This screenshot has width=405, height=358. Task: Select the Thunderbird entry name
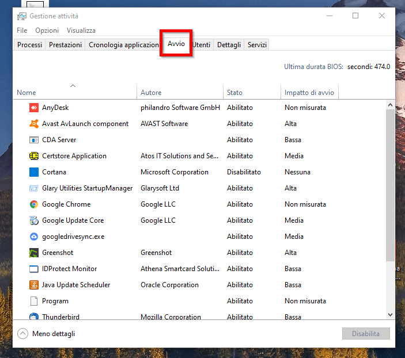point(60,317)
